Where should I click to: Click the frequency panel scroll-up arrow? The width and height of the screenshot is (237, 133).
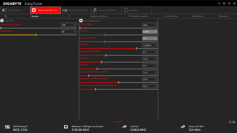pos(78,24)
